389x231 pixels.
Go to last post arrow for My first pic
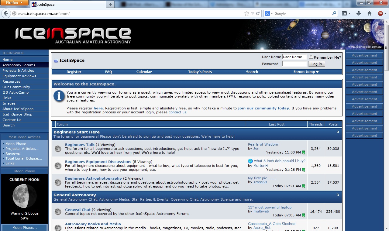point(304,186)
